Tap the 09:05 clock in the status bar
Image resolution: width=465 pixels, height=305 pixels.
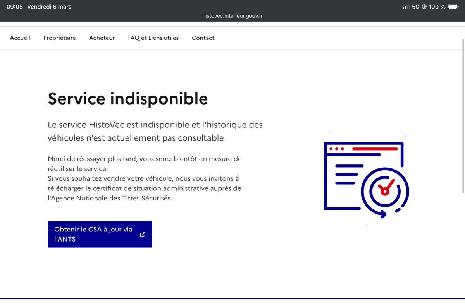point(15,7)
